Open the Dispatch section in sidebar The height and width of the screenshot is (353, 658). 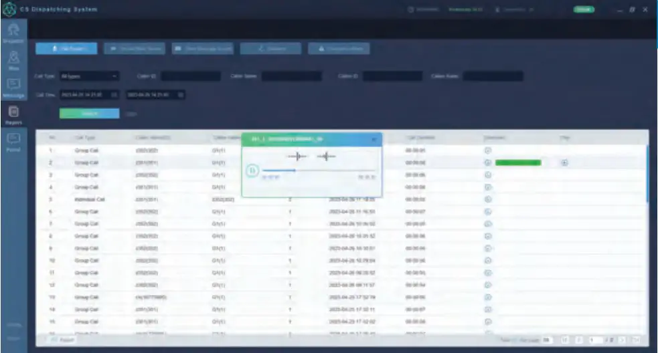tap(13, 33)
